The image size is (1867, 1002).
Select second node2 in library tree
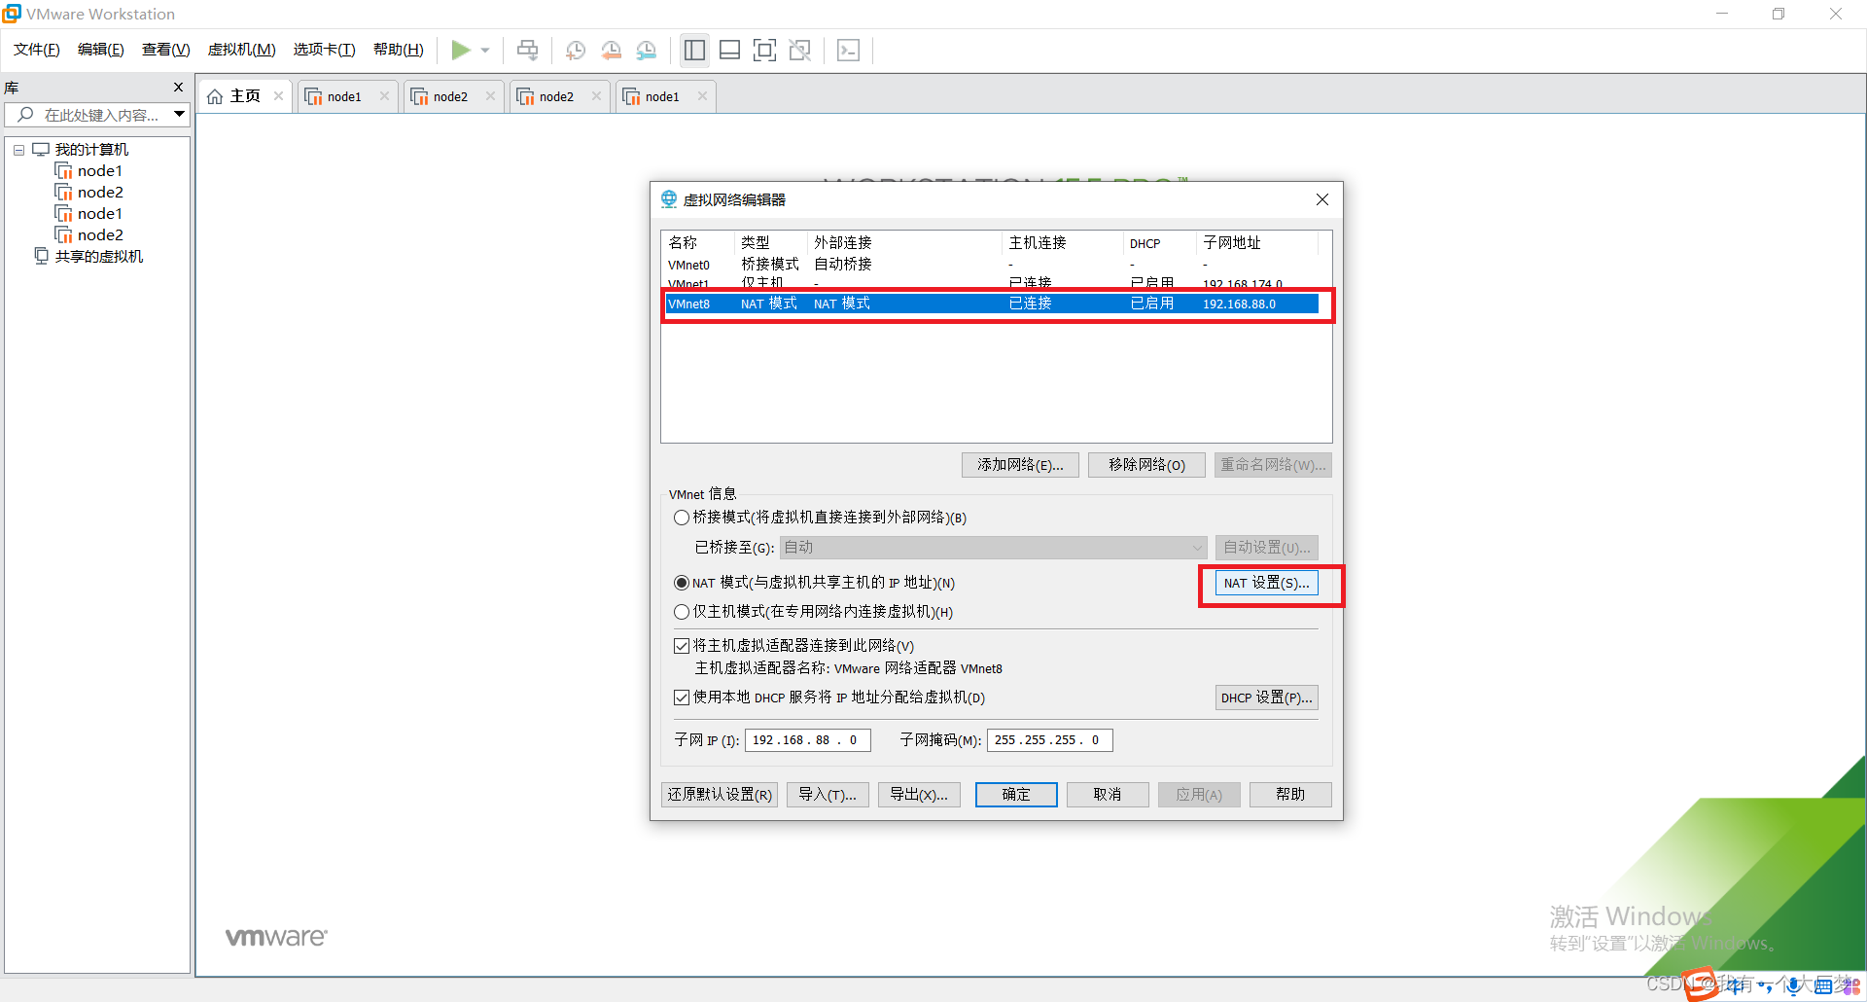[x=89, y=235]
